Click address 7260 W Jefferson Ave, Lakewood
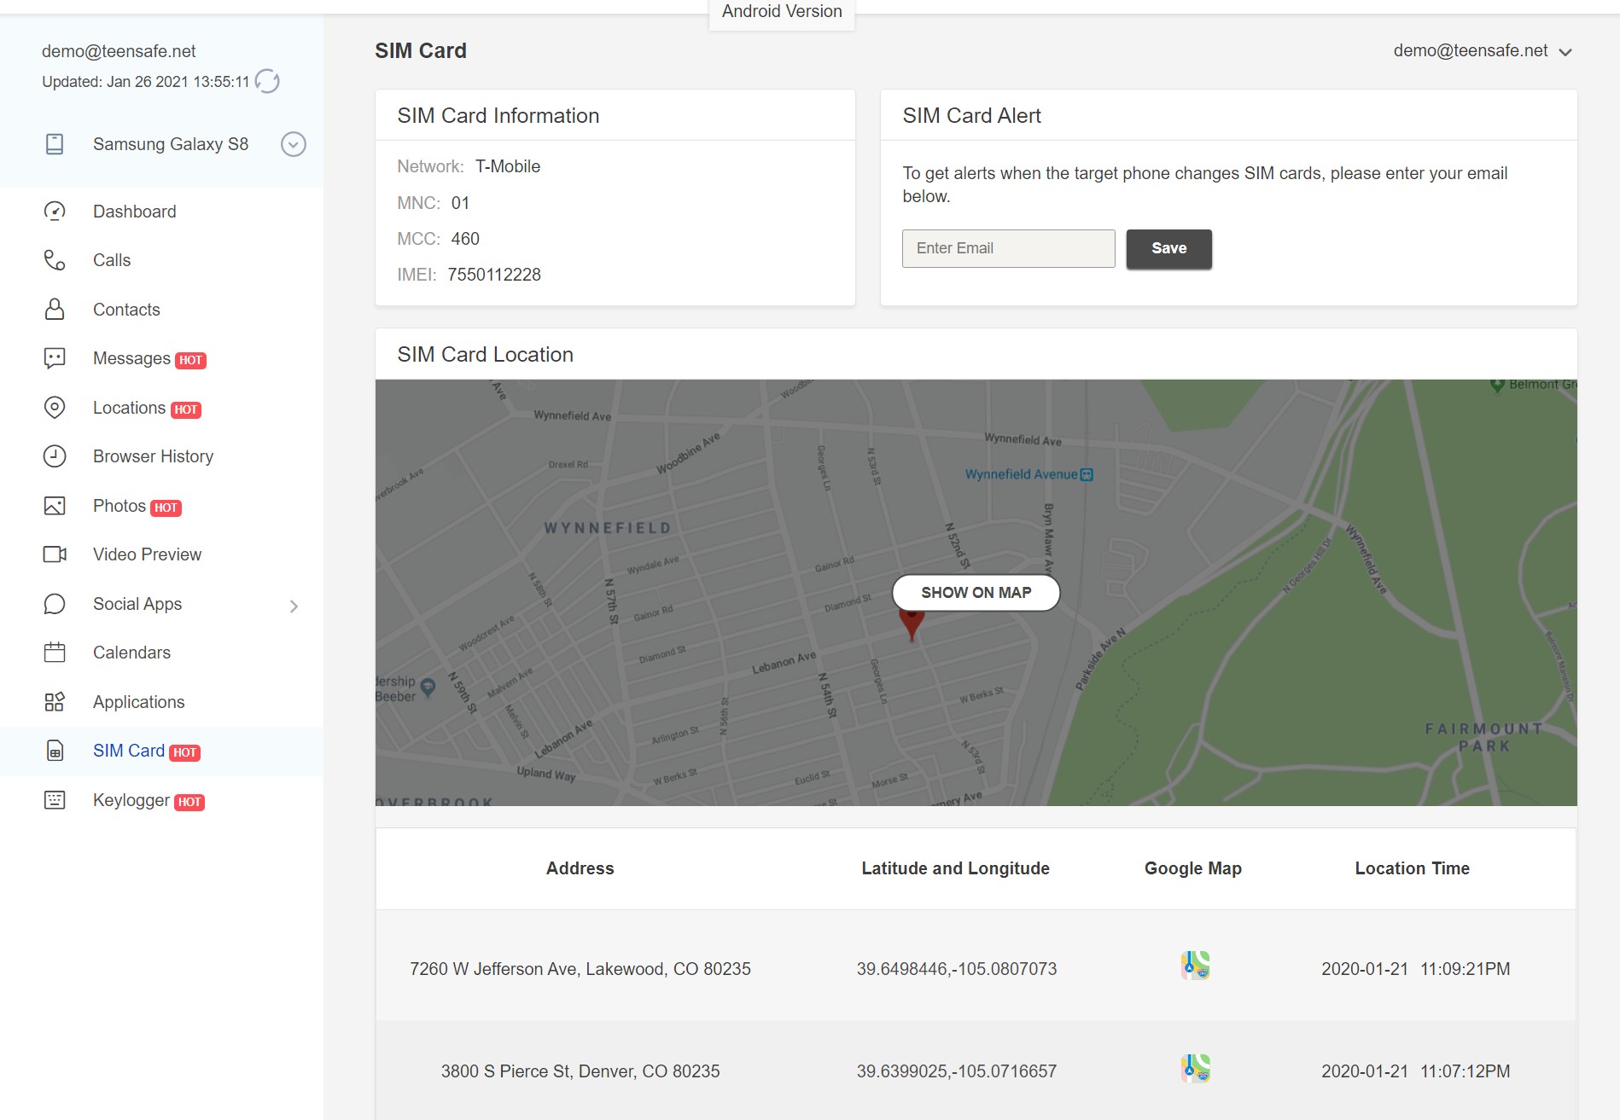The width and height of the screenshot is (1620, 1120). (x=580, y=969)
